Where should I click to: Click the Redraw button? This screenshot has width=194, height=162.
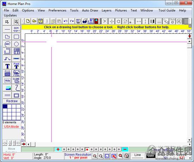[x=12, y=101]
